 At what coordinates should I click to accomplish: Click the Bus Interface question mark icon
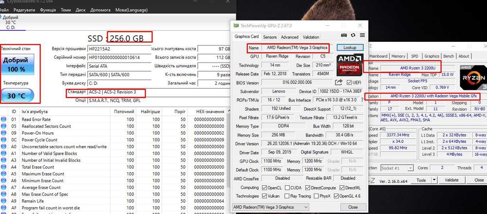click(362, 100)
